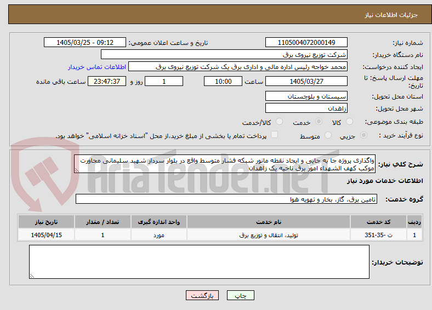
Task: Click the resize handle of description textarea
Action: pyautogui.click(x=77, y=170)
